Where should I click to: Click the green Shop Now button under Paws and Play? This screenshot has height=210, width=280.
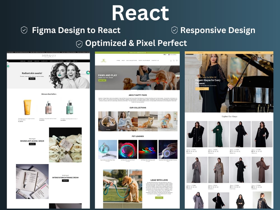coord(102,80)
